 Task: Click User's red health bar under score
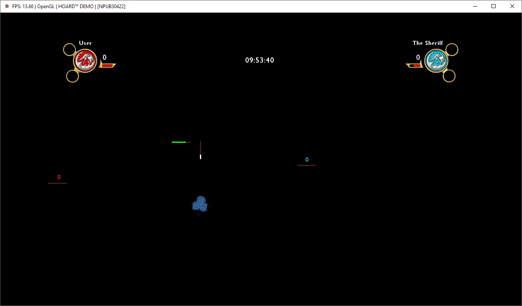(x=107, y=66)
